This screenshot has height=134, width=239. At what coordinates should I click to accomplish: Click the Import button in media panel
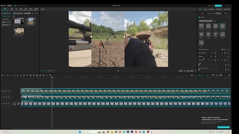[18, 13]
